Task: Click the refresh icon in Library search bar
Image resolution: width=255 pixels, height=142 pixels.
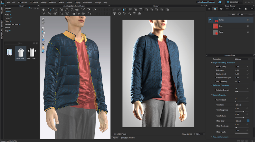Action: point(34,43)
